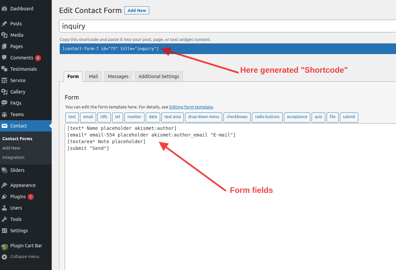Click the Settings sliders icon

tap(4, 231)
